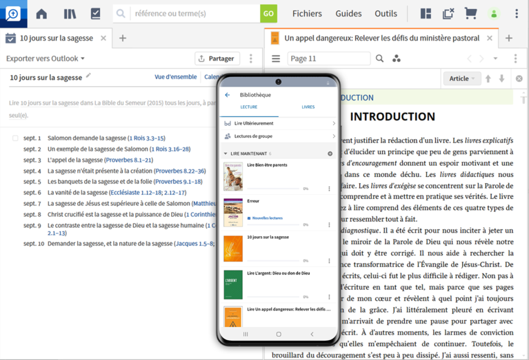529x360 pixels.
Task: Edit reading plan title pencil icon
Action: 88,76
